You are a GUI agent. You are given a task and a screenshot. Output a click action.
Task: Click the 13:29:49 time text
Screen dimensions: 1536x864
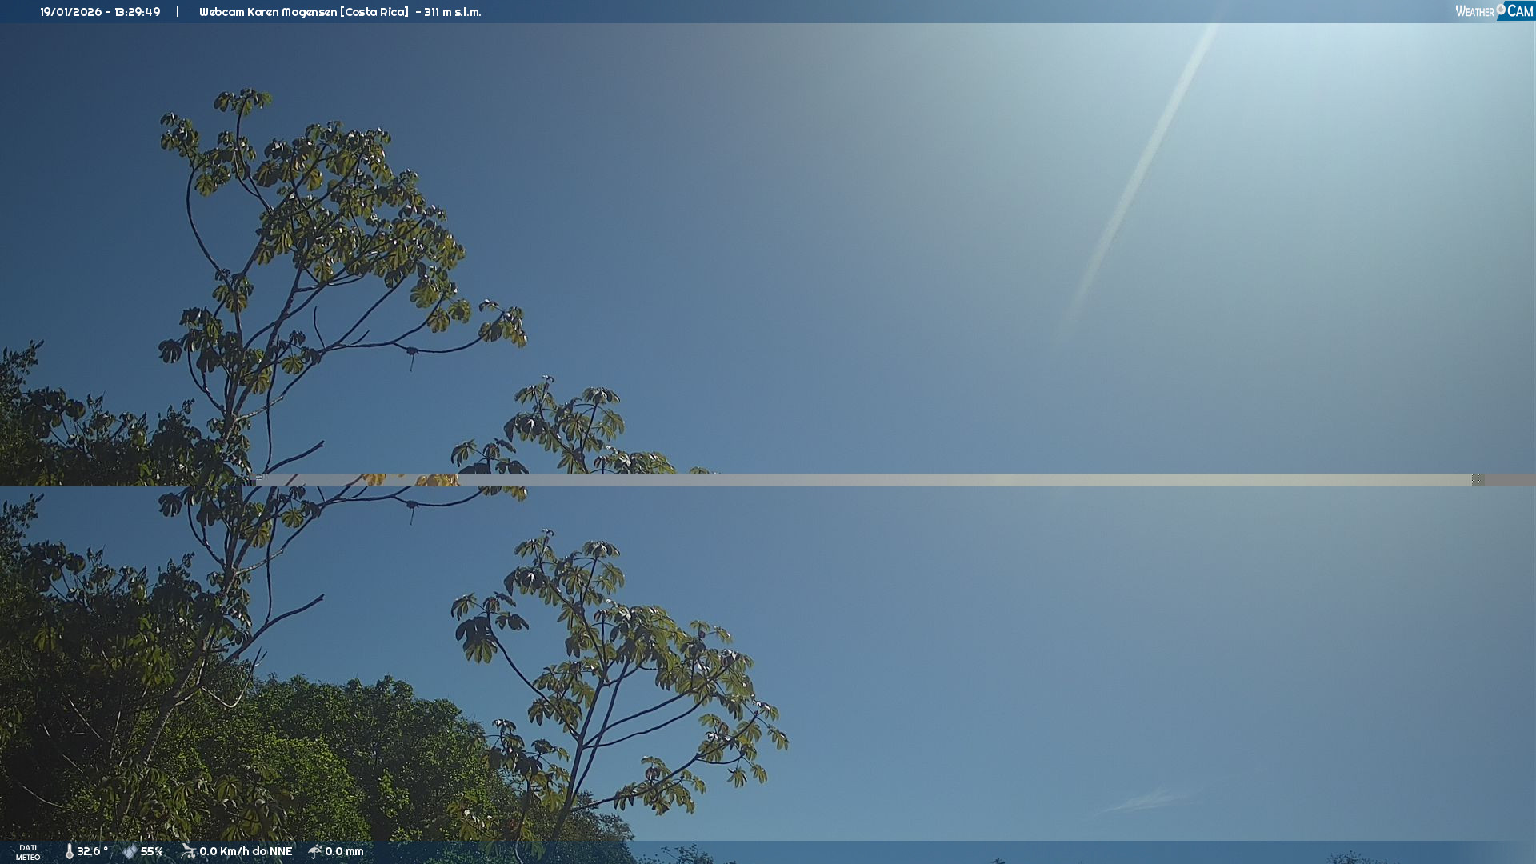pyautogui.click(x=138, y=12)
